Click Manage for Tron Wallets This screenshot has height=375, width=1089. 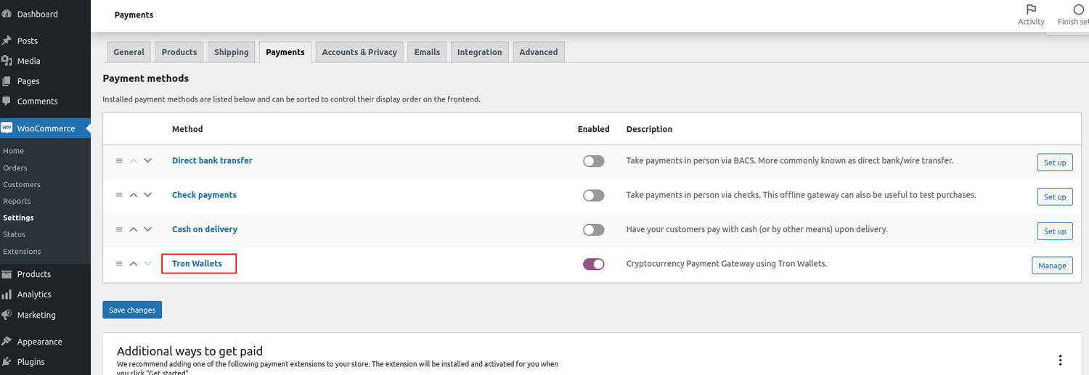1052,265
